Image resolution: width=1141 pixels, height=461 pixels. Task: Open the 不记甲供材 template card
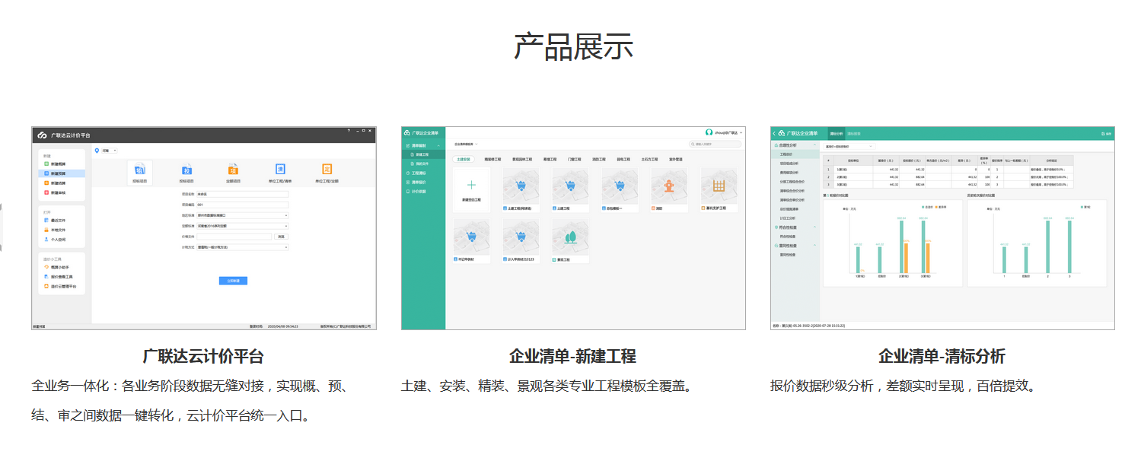point(471,239)
